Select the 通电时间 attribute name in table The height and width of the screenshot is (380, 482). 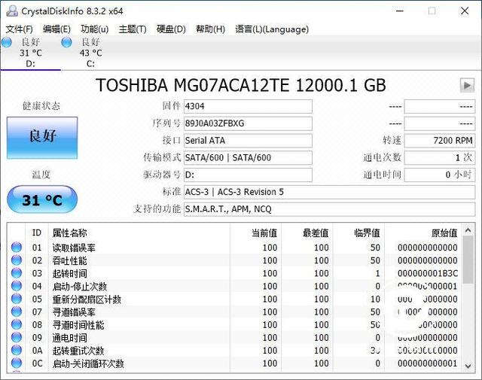pos(69,338)
